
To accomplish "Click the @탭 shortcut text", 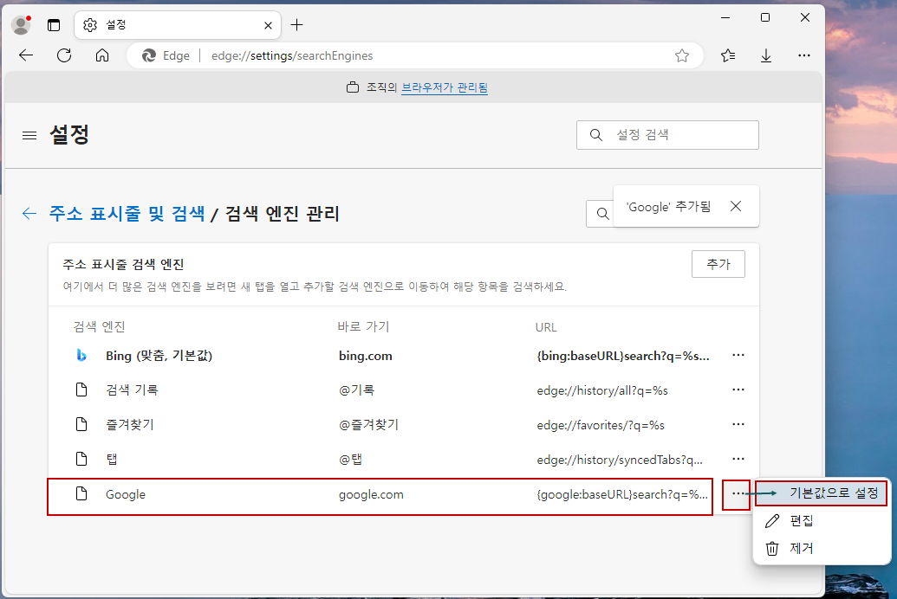I will (350, 459).
